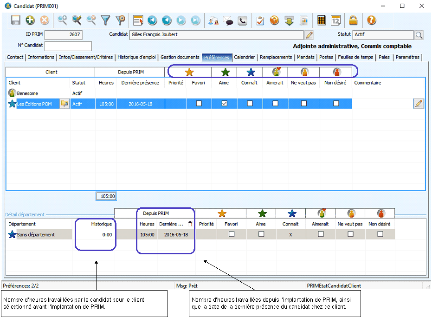Open the Historique d'emploi tab

[x=136, y=57]
